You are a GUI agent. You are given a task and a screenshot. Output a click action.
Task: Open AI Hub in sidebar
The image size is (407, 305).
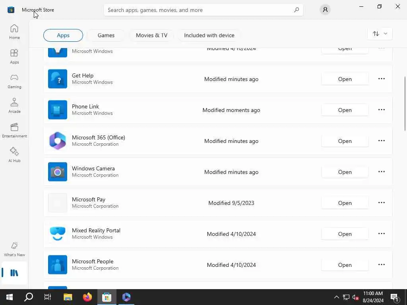point(14,155)
